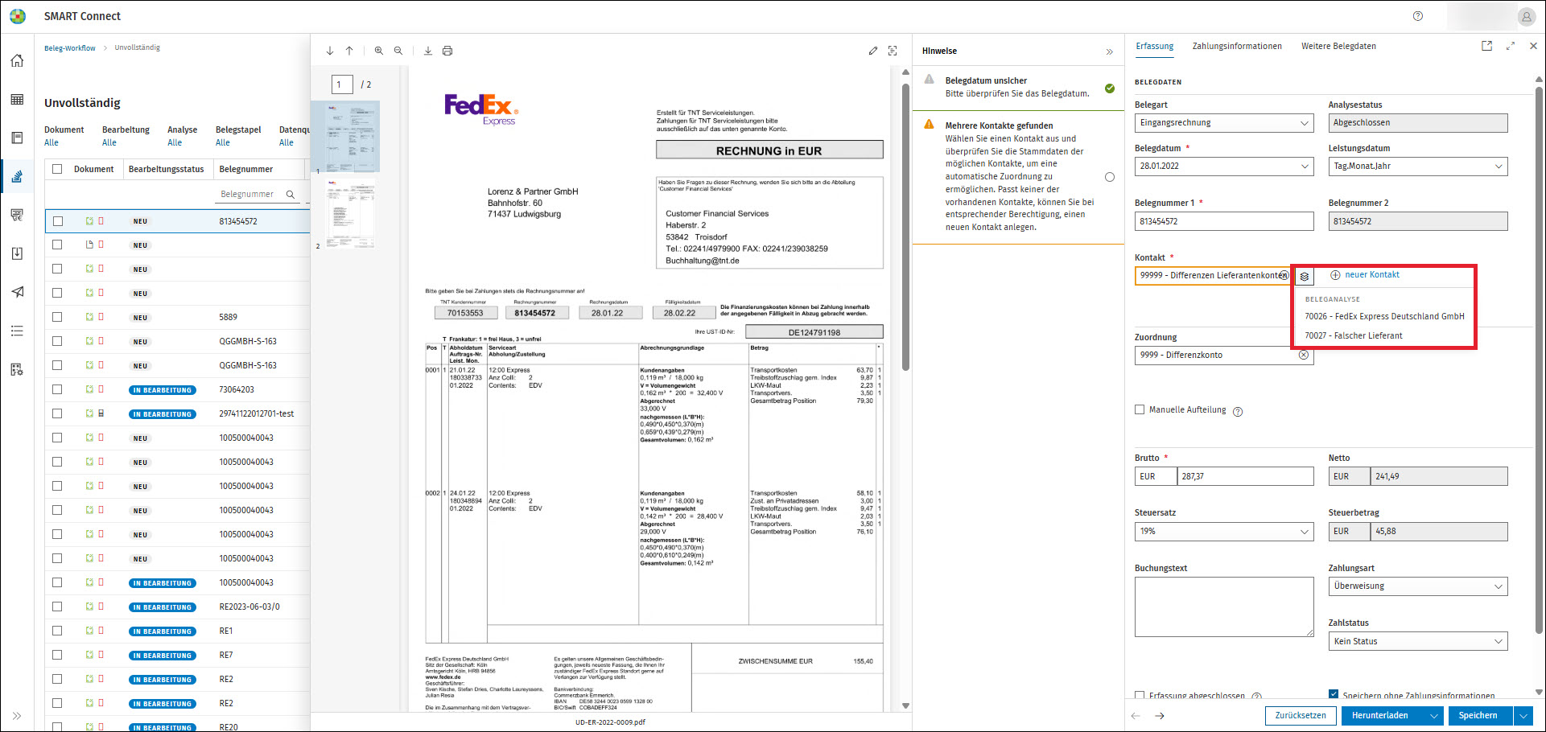1546x732 pixels.
Task: Select the page 2 thumbnail
Action: [x=350, y=213]
